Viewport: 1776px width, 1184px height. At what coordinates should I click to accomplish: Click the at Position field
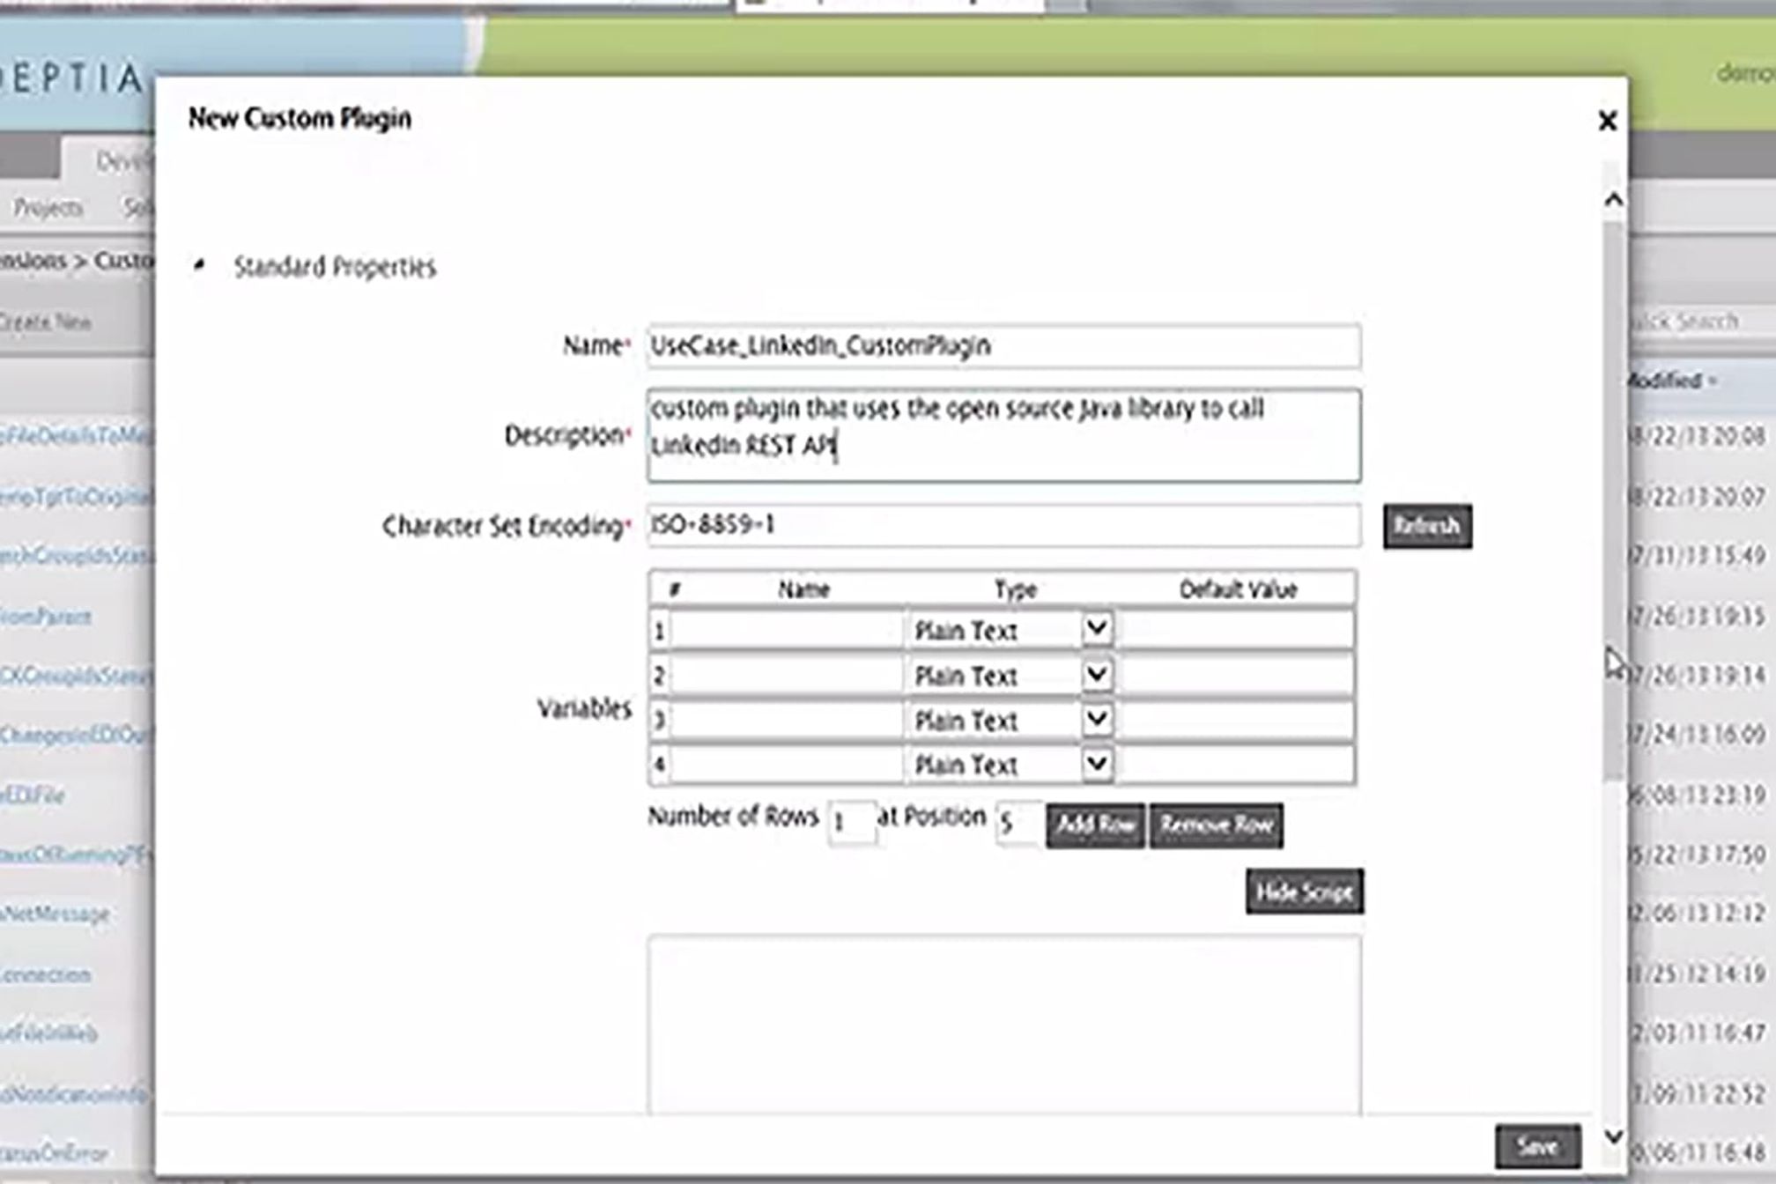[1017, 824]
